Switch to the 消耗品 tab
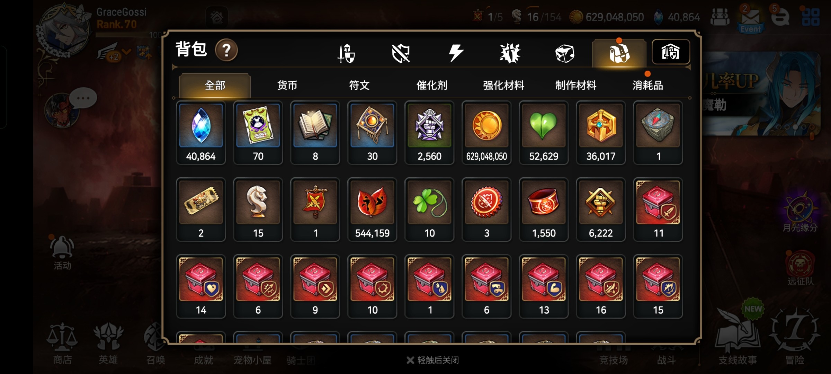The height and width of the screenshot is (374, 831). click(x=647, y=85)
